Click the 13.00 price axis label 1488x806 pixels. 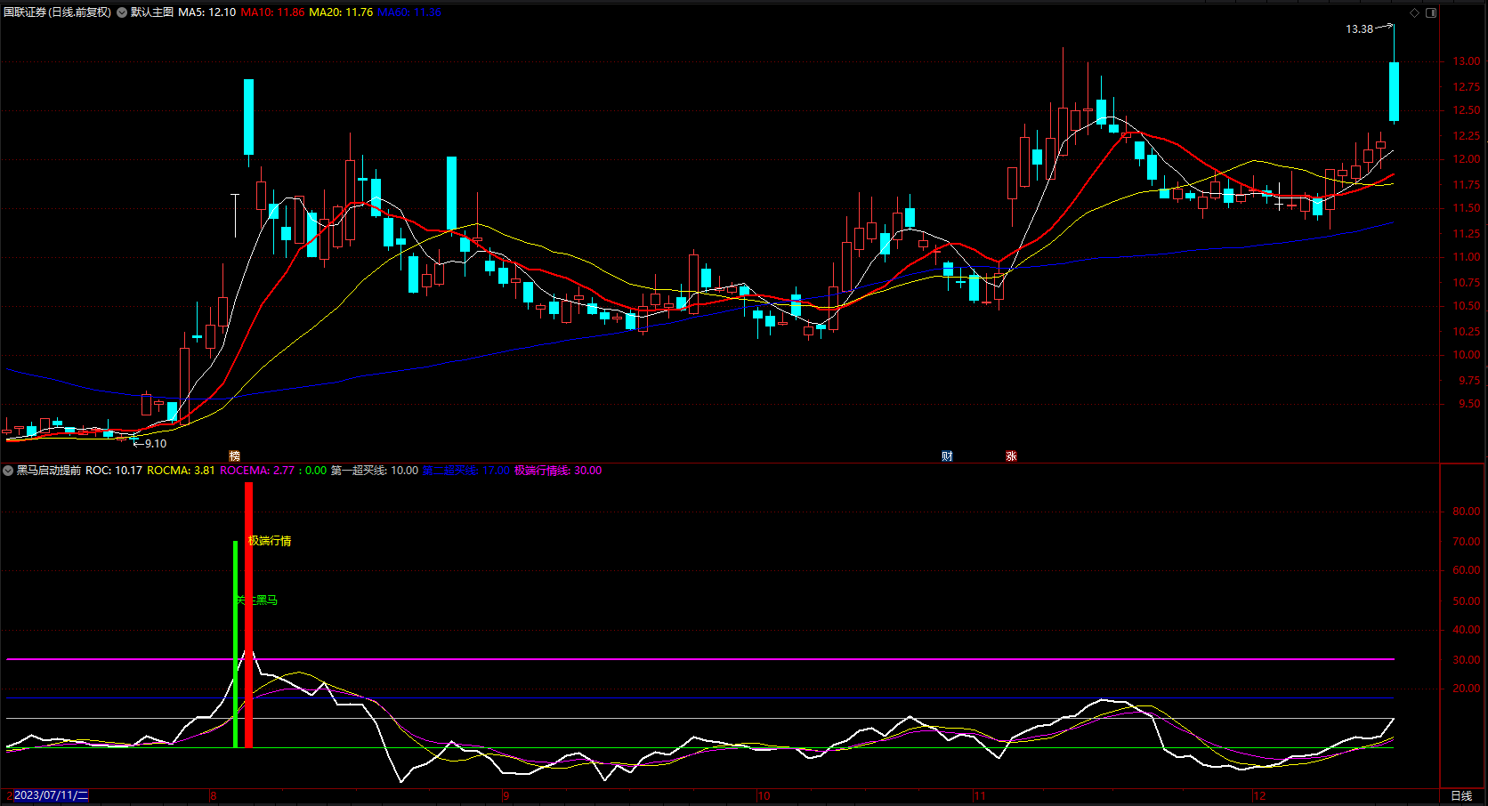point(1467,62)
